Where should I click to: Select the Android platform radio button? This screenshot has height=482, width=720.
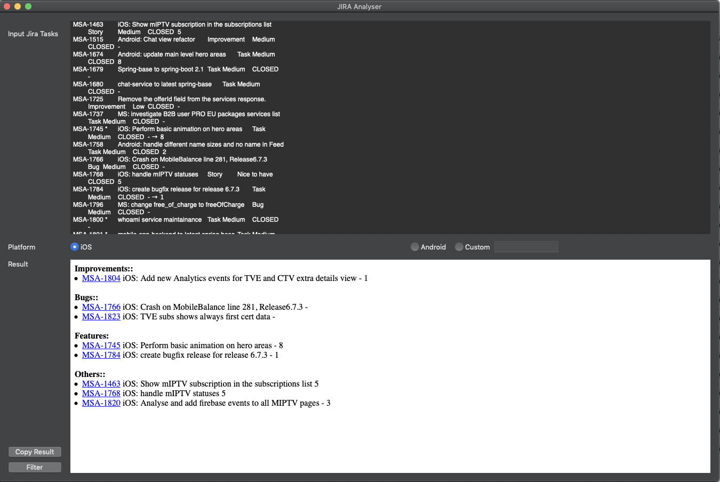click(415, 247)
